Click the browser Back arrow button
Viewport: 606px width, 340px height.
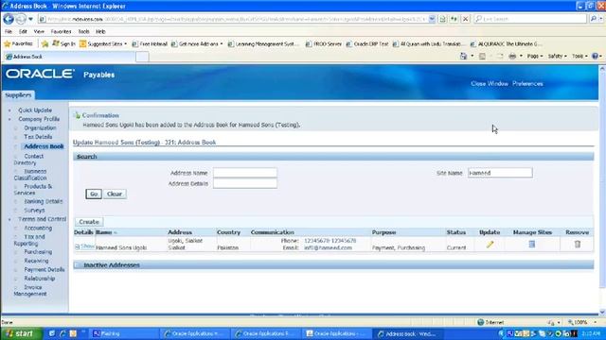9,19
